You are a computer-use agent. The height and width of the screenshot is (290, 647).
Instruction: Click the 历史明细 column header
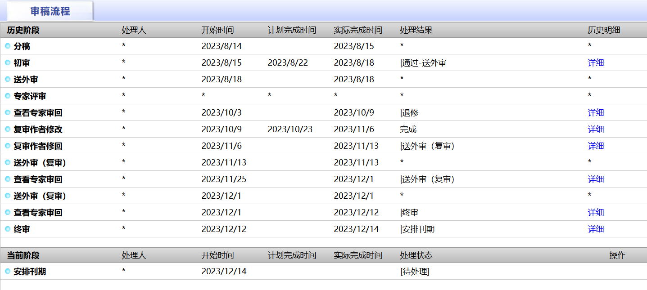(x=604, y=30)
